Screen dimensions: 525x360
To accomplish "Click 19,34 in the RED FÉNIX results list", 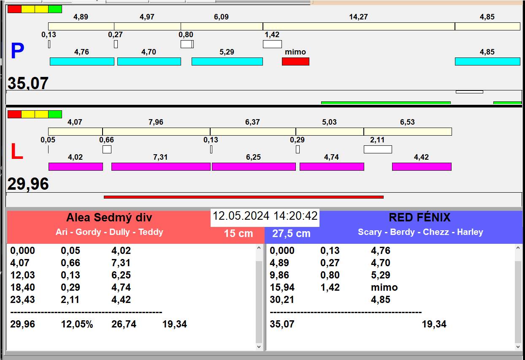I will (434, 325).
